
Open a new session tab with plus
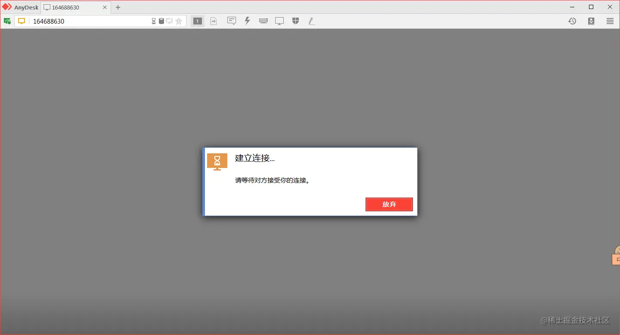tap(118, 7)
